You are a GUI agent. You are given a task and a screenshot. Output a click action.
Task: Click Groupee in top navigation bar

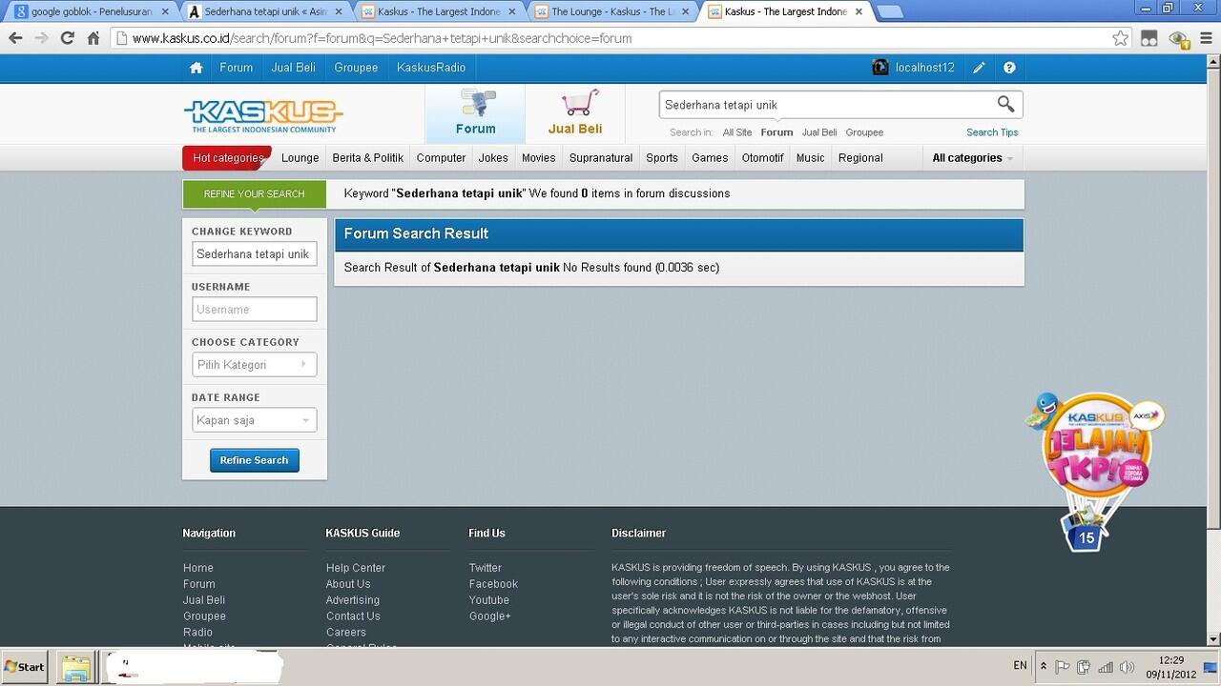(x=356, y=68)
